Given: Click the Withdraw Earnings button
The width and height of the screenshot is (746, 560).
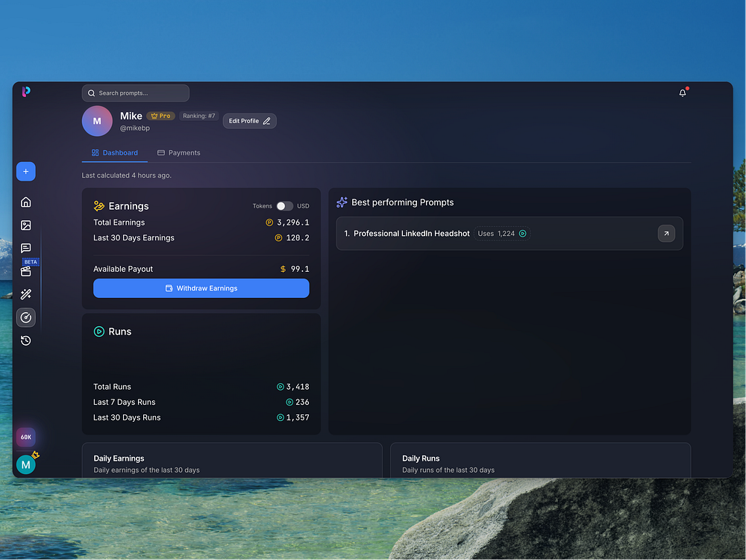Looking at the screenshot, I should click(201, 288).
